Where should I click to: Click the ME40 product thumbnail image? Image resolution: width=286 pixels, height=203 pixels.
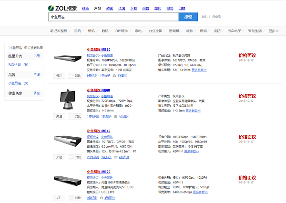click(68, 141)
